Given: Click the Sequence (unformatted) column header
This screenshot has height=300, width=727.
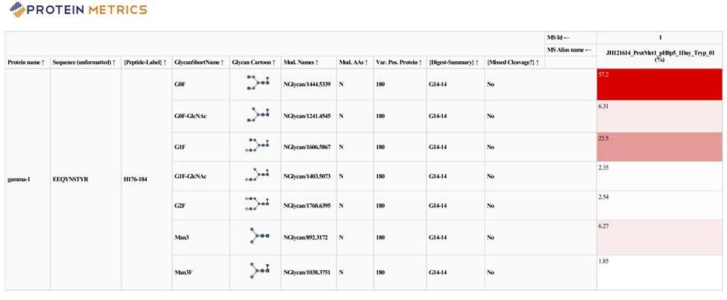Looking at the screenshot, I should pos(85,62).
